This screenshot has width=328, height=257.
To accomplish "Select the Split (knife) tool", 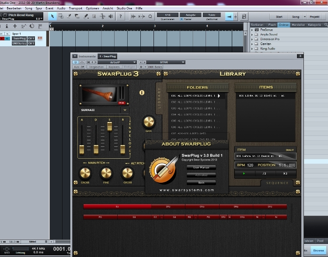I will point(69,16).
